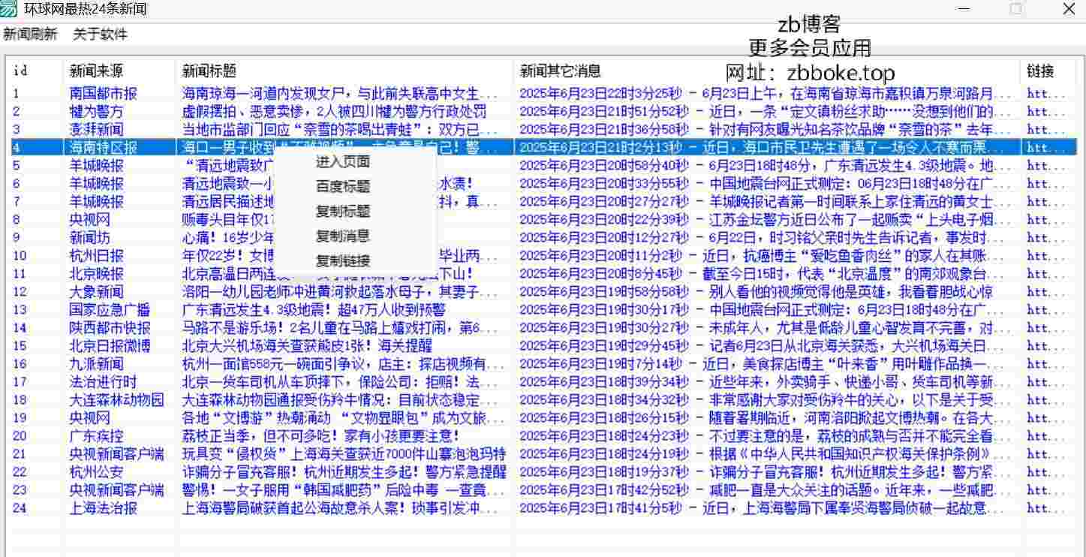Click headline 荔枝正当季，但不可多吃

[321, 436]
